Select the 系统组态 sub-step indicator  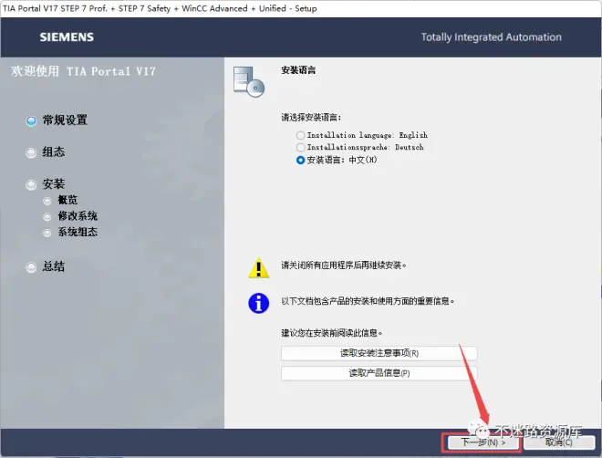47,233
